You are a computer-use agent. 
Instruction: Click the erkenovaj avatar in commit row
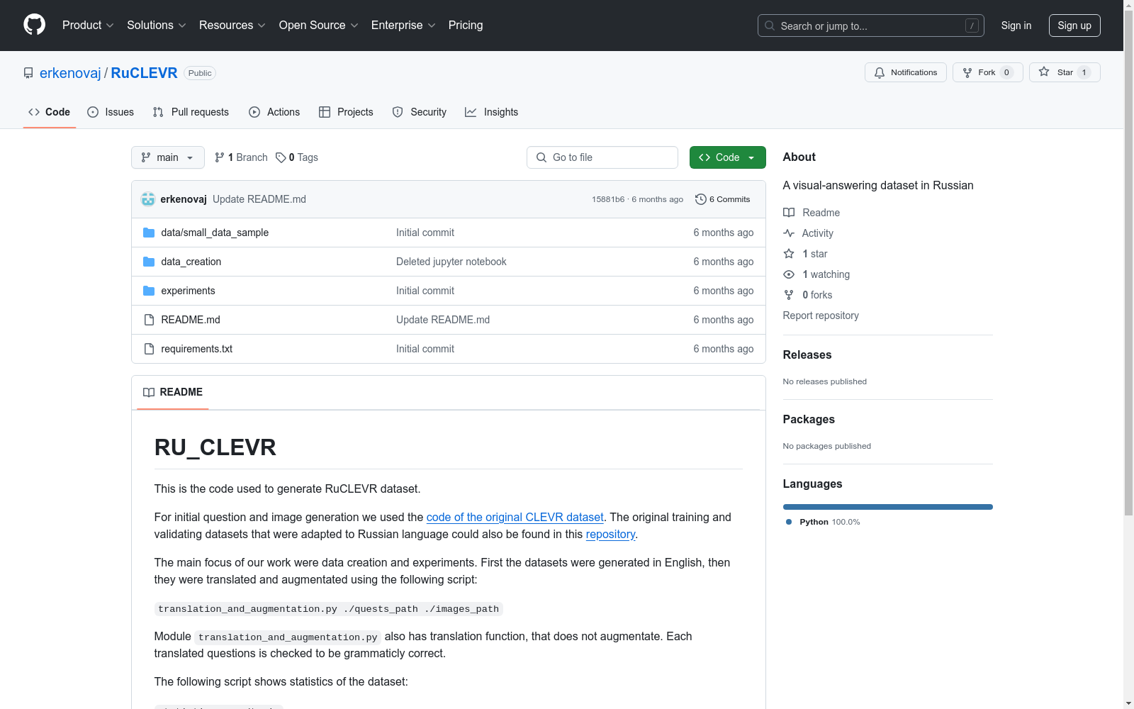148,199
